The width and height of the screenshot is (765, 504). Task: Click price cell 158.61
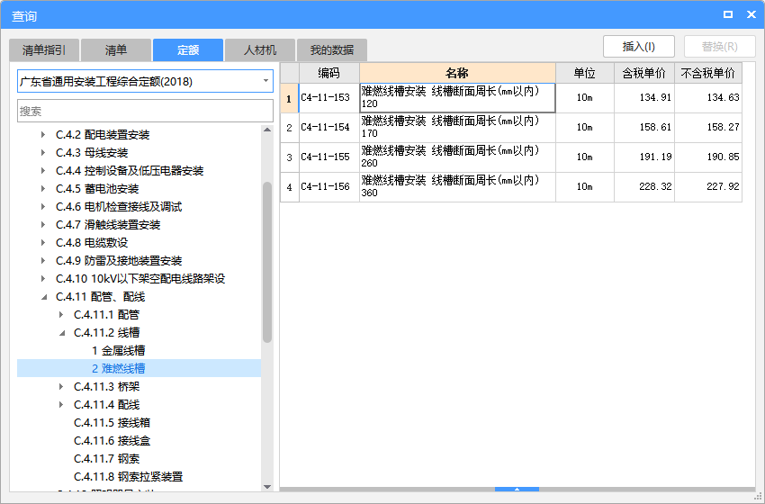(x=644, y=127)
